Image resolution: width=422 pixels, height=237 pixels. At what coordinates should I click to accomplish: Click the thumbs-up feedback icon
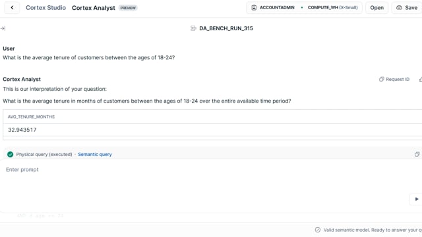pyautogui.click(x=420, y=79)
